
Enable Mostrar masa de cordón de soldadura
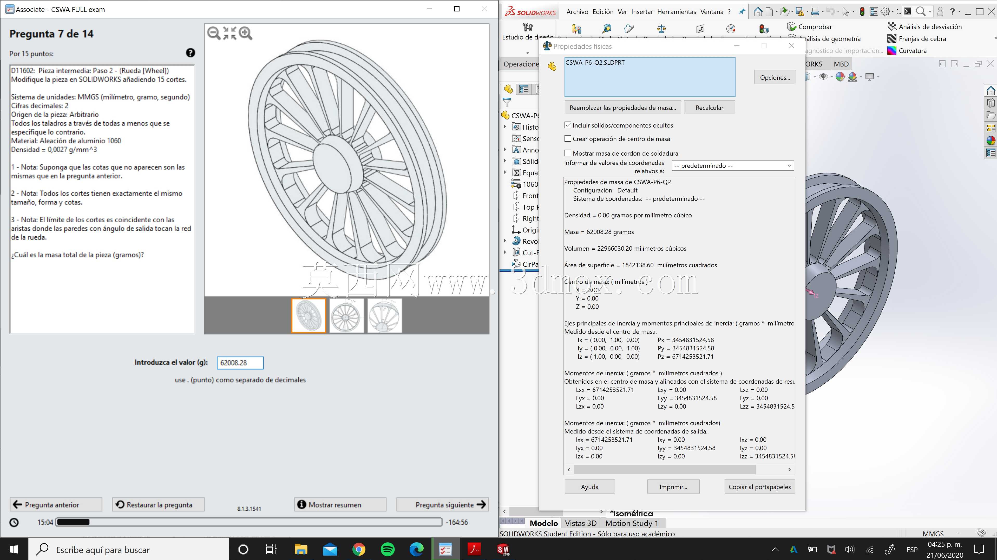568,153
